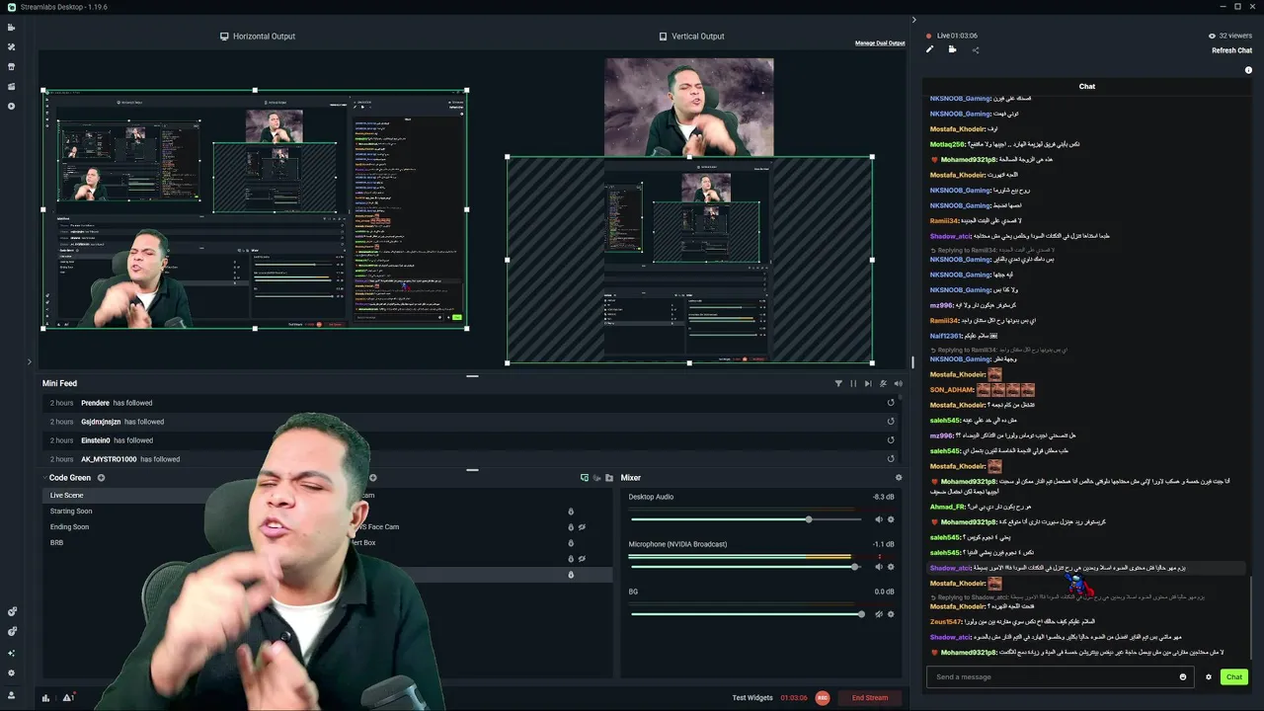Click the 32 viewers eye icon
This screenshot has width=1264, height=711.
click(x=1212, y=36)
